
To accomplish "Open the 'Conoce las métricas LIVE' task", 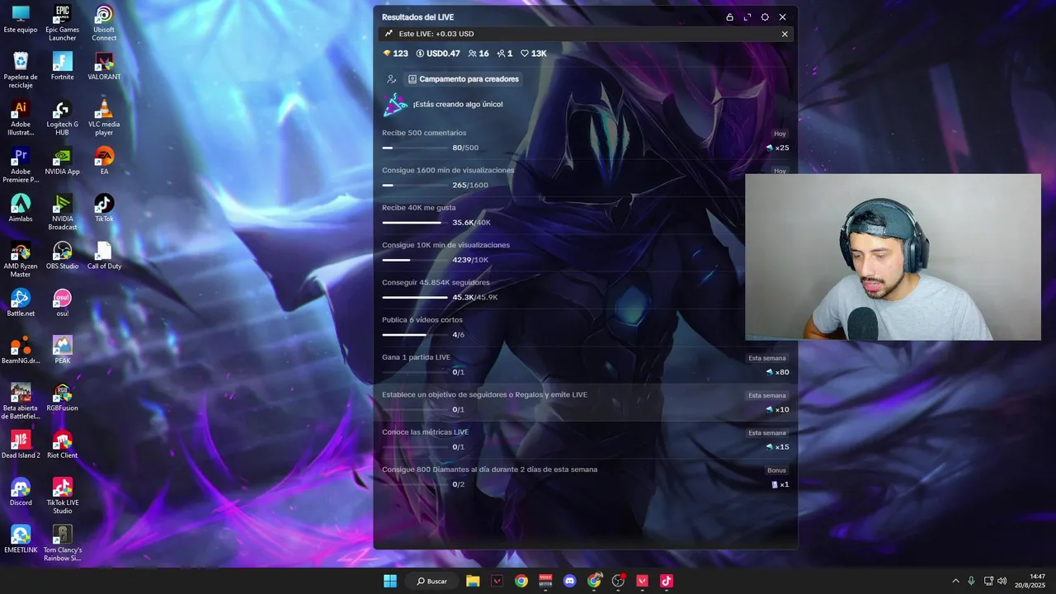I will click(586, 439).
